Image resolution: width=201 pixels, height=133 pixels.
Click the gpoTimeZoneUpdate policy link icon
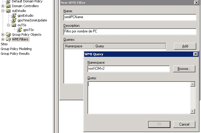(x=14, y=20)
